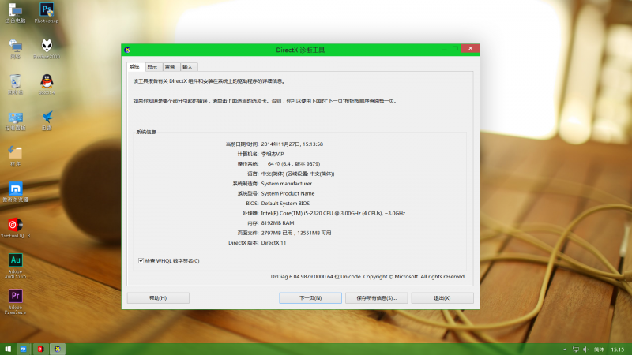Launch Adobe Premiere from the desktop
632x355 pixels.
(15, 297)
